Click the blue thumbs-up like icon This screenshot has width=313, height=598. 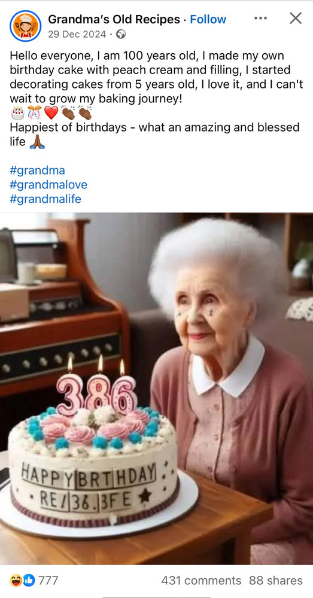[x=29, y=581]
